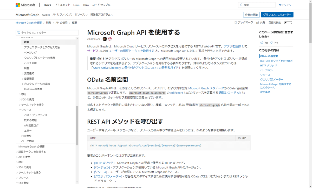Image resolution: width=312 pixels, height=188 pixels.
Task: Open API リファレンス nav item
Action: click(62, 15)
